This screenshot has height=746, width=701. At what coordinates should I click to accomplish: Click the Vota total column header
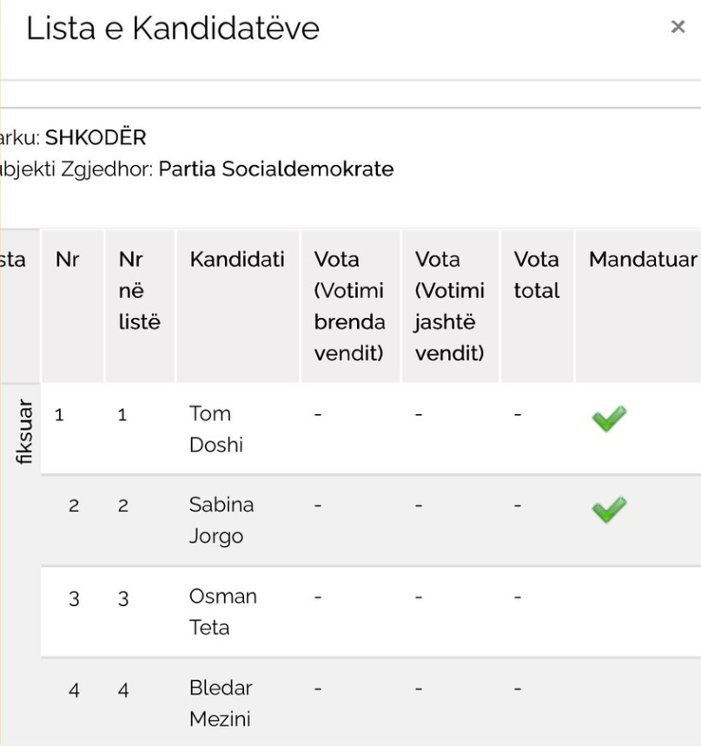pos(536,274)
